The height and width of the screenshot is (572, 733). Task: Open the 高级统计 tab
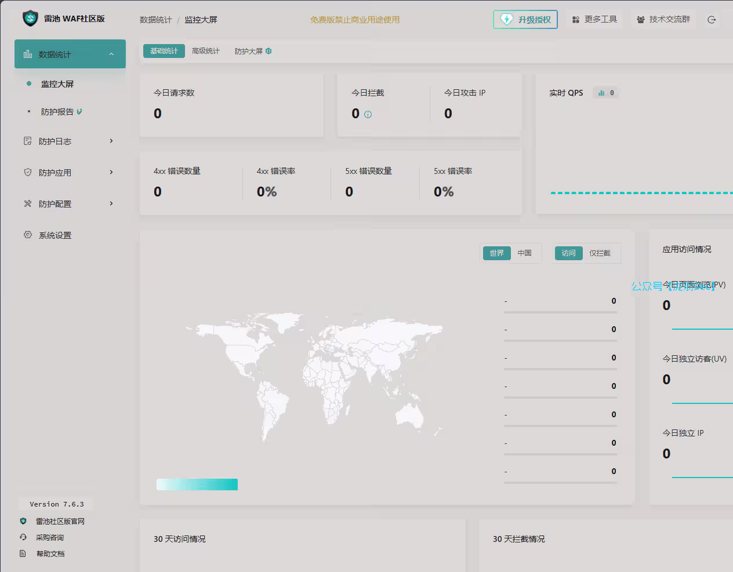point(206,51)
